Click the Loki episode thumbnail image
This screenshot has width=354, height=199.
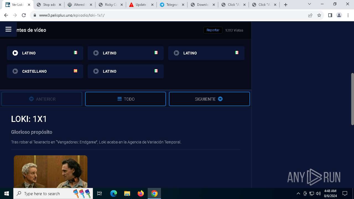tap(51, 172)
